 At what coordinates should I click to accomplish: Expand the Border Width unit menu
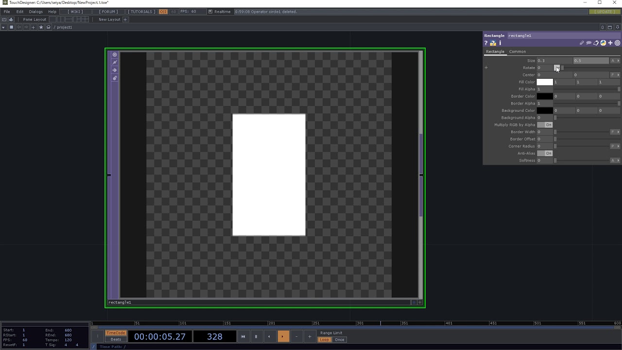(615, 132)
